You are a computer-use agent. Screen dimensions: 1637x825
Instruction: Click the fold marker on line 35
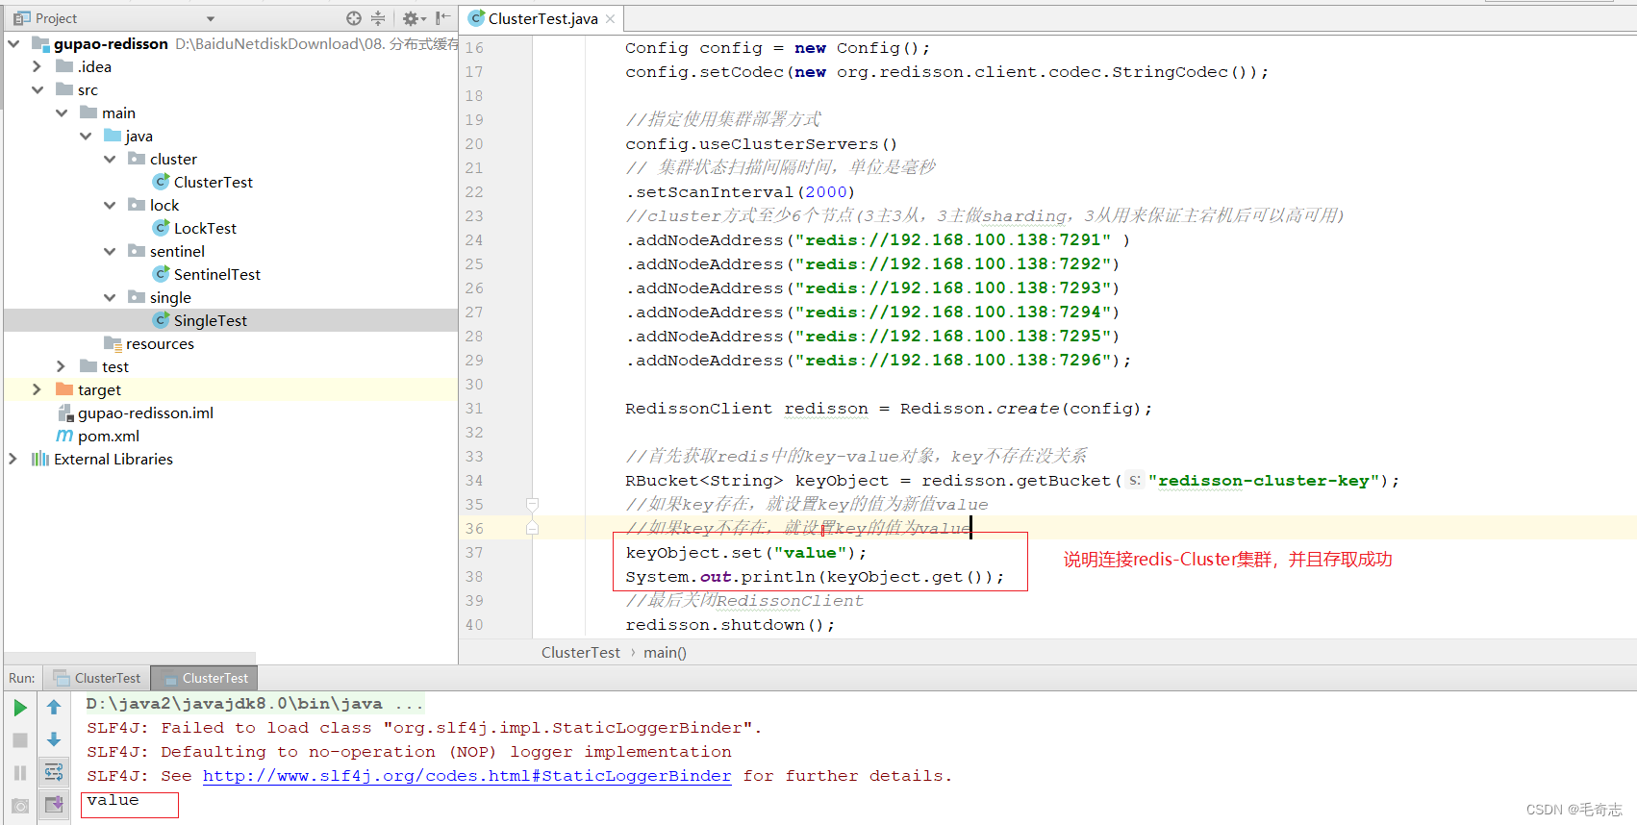(532, 504)
